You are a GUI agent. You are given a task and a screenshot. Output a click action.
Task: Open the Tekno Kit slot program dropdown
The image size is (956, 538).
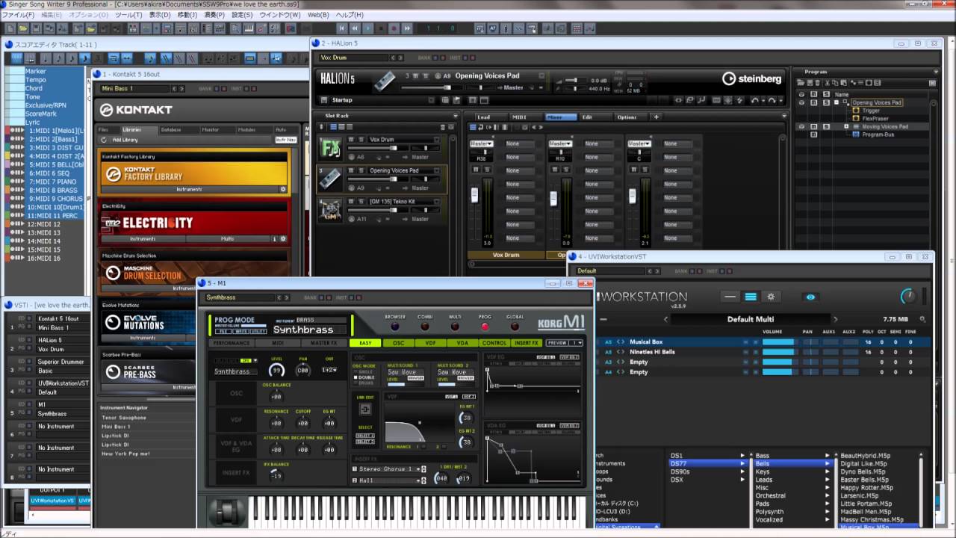click(x=437, y=202)
